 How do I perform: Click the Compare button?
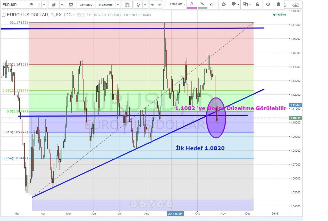click(86, 5)
